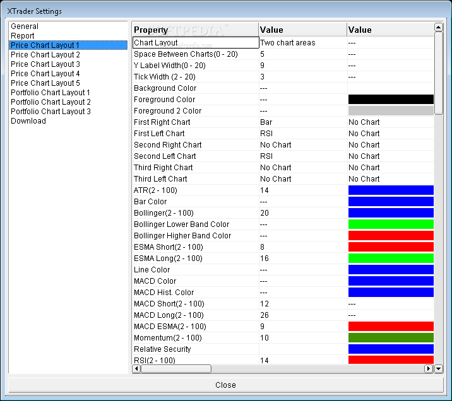Open Price Chart Layout 5 settings

(x=45, y=83)
